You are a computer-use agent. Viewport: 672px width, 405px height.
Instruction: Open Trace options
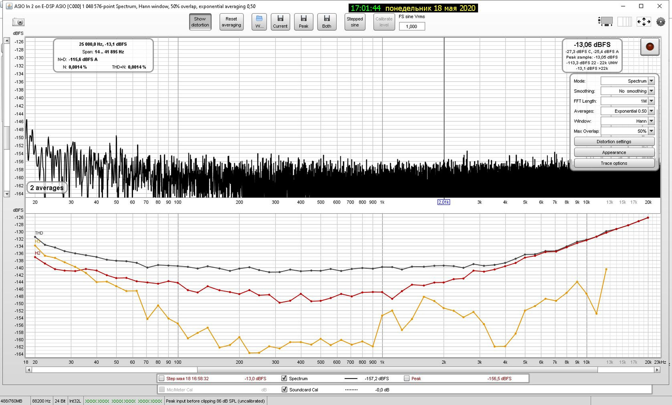(614, 163)
